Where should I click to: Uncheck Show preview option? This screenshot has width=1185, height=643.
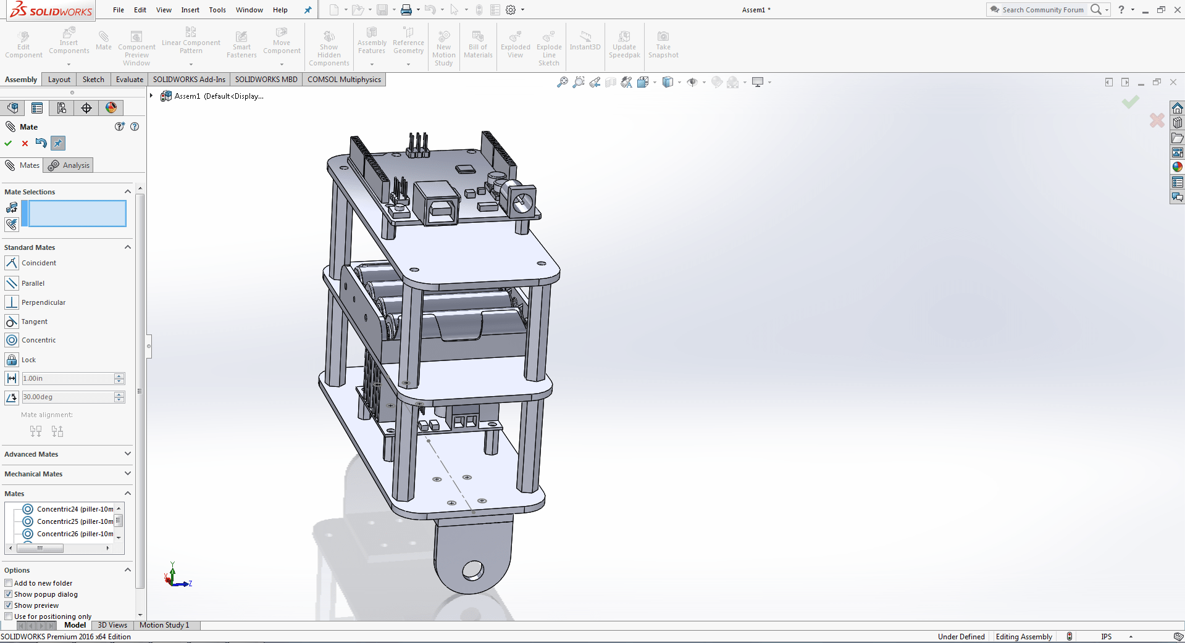[8, 605]
